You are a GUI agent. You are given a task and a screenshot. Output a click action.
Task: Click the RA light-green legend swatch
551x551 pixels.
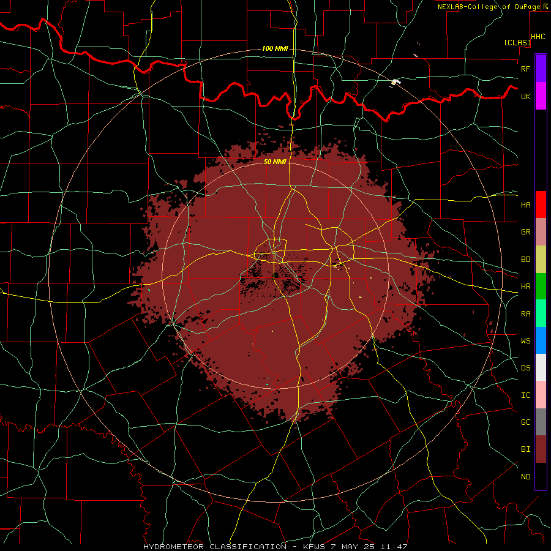coord(541,313)
